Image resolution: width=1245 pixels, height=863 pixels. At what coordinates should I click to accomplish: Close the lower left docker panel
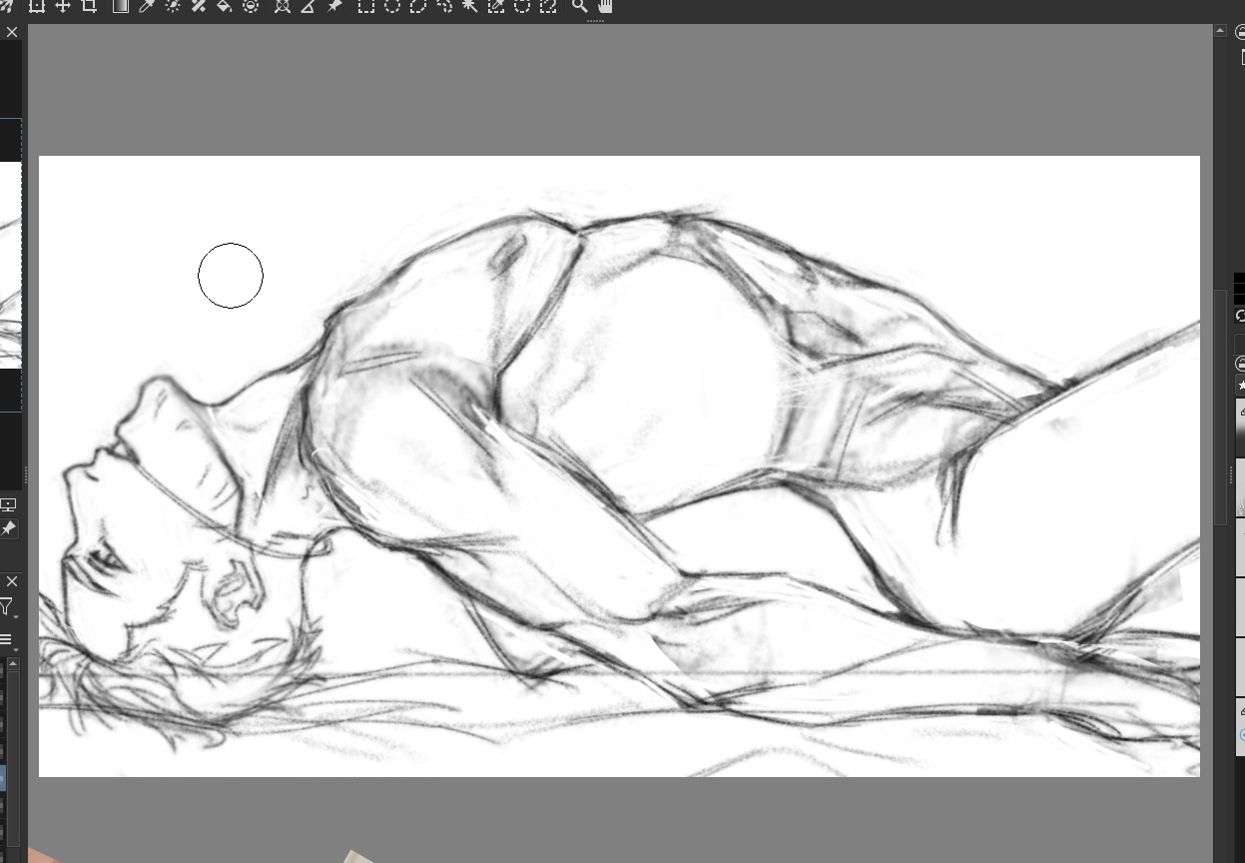[12, 581]
